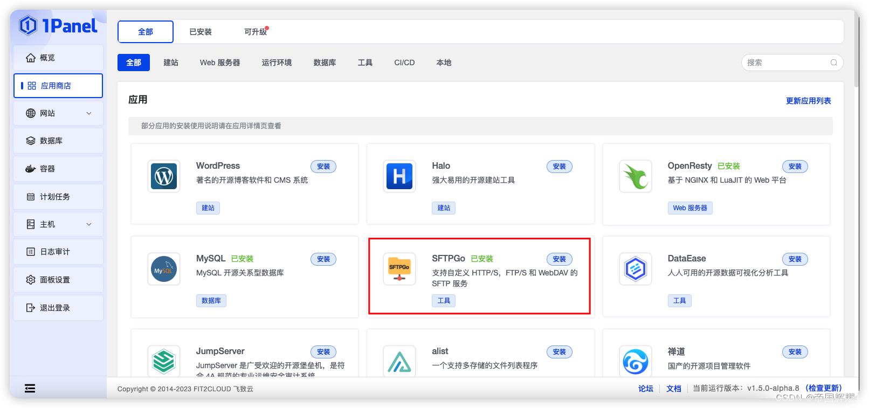Install alist with its 安装 button
Image resolution: width=869 pixels, height=408 pixels.
560,352
